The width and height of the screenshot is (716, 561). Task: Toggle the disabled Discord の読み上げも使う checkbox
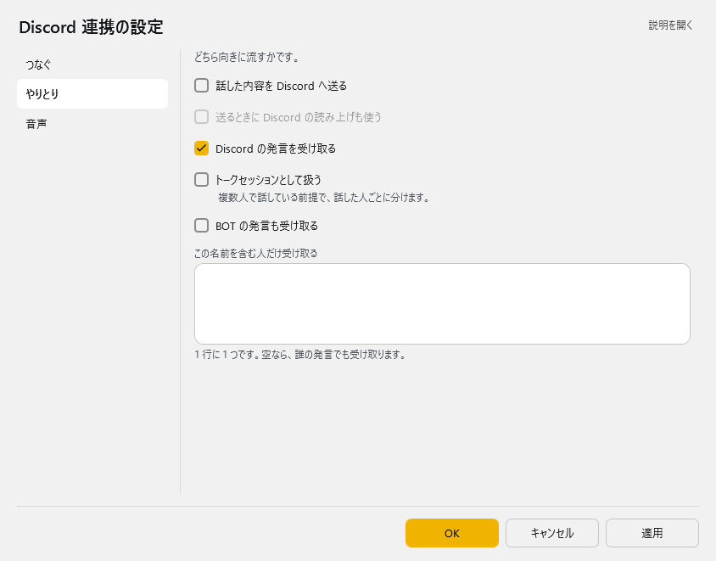coord(201,117)
